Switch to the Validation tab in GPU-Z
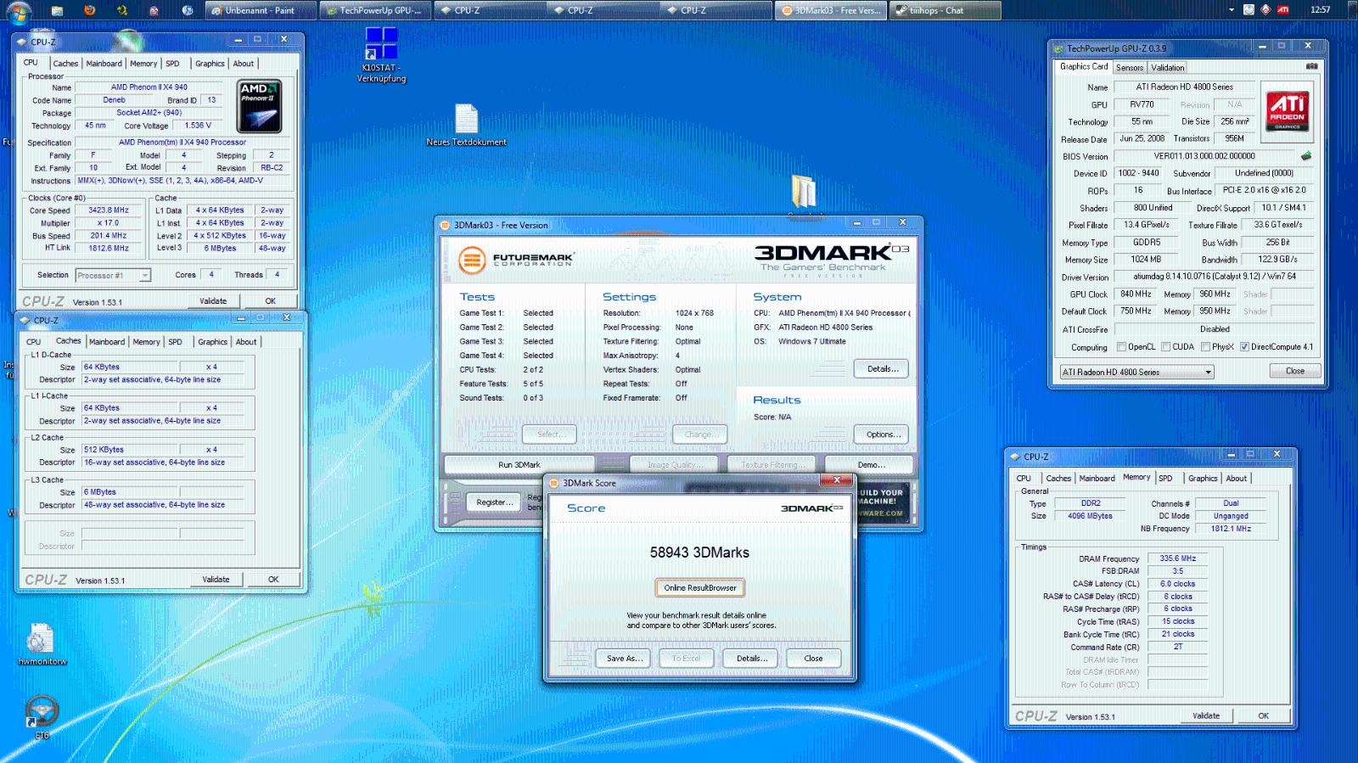 point(1167,67)
